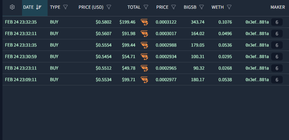Click the 0.0002977 price value

[166, 80]
